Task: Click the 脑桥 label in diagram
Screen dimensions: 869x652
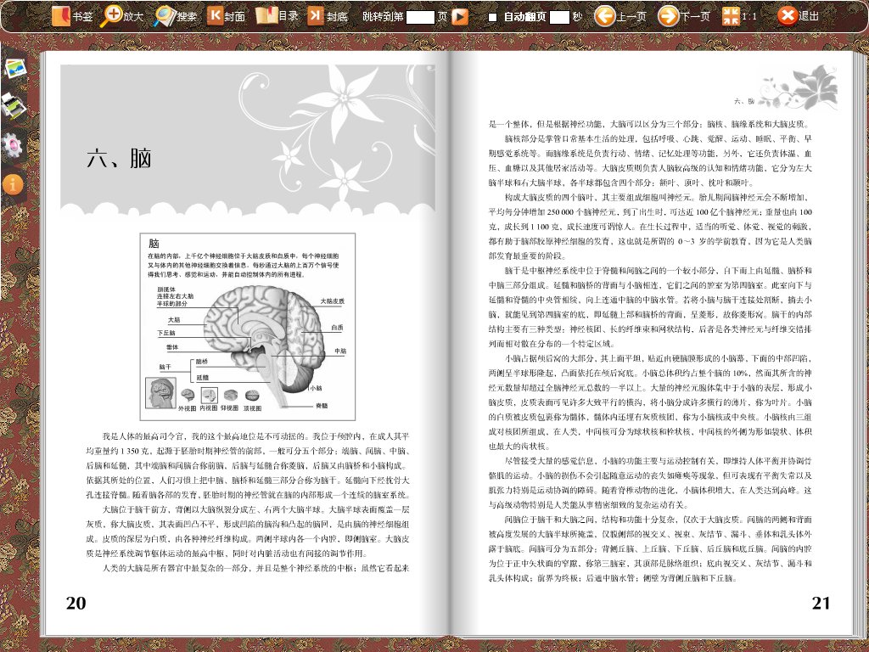Action: [x=202, y=362]
